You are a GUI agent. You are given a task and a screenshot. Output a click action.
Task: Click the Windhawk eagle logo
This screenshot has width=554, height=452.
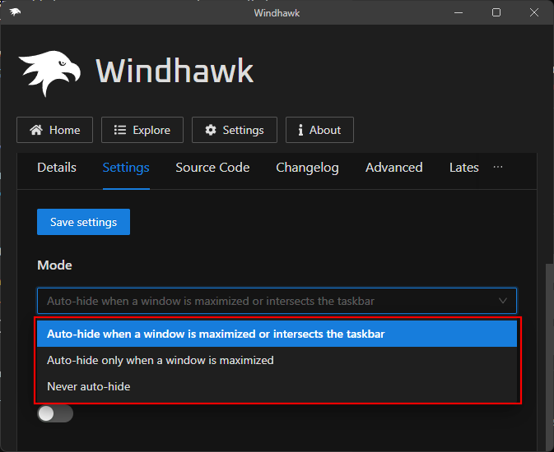tap(49, 73)
